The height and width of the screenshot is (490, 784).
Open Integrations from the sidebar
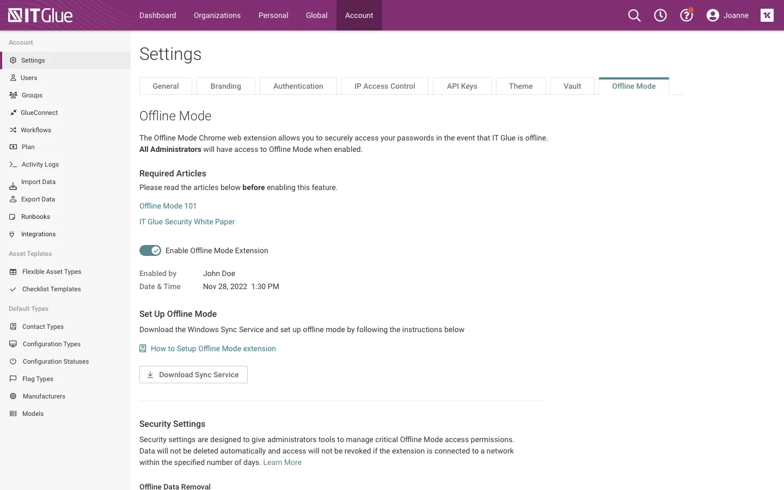(38, 234)
